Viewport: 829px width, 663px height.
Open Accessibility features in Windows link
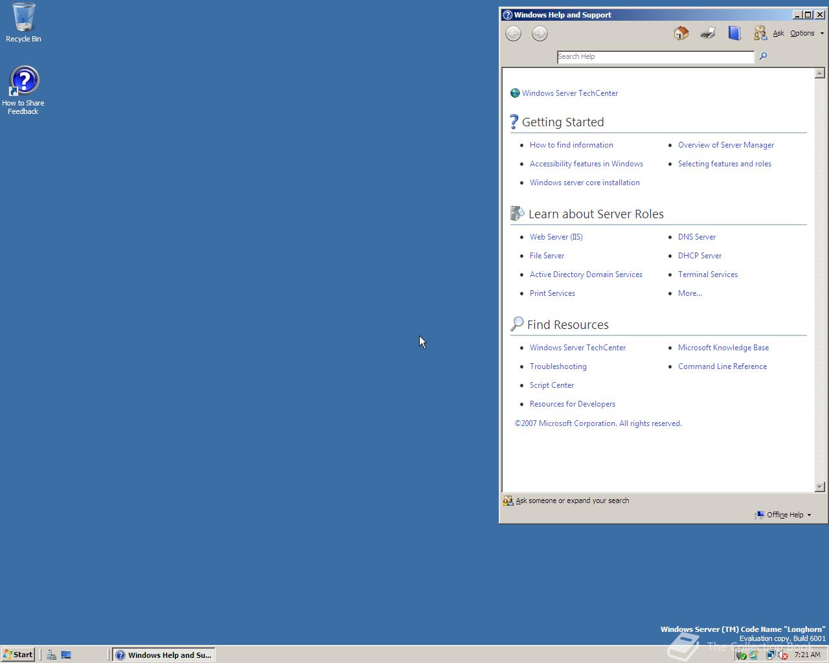(x=586, y=164)
